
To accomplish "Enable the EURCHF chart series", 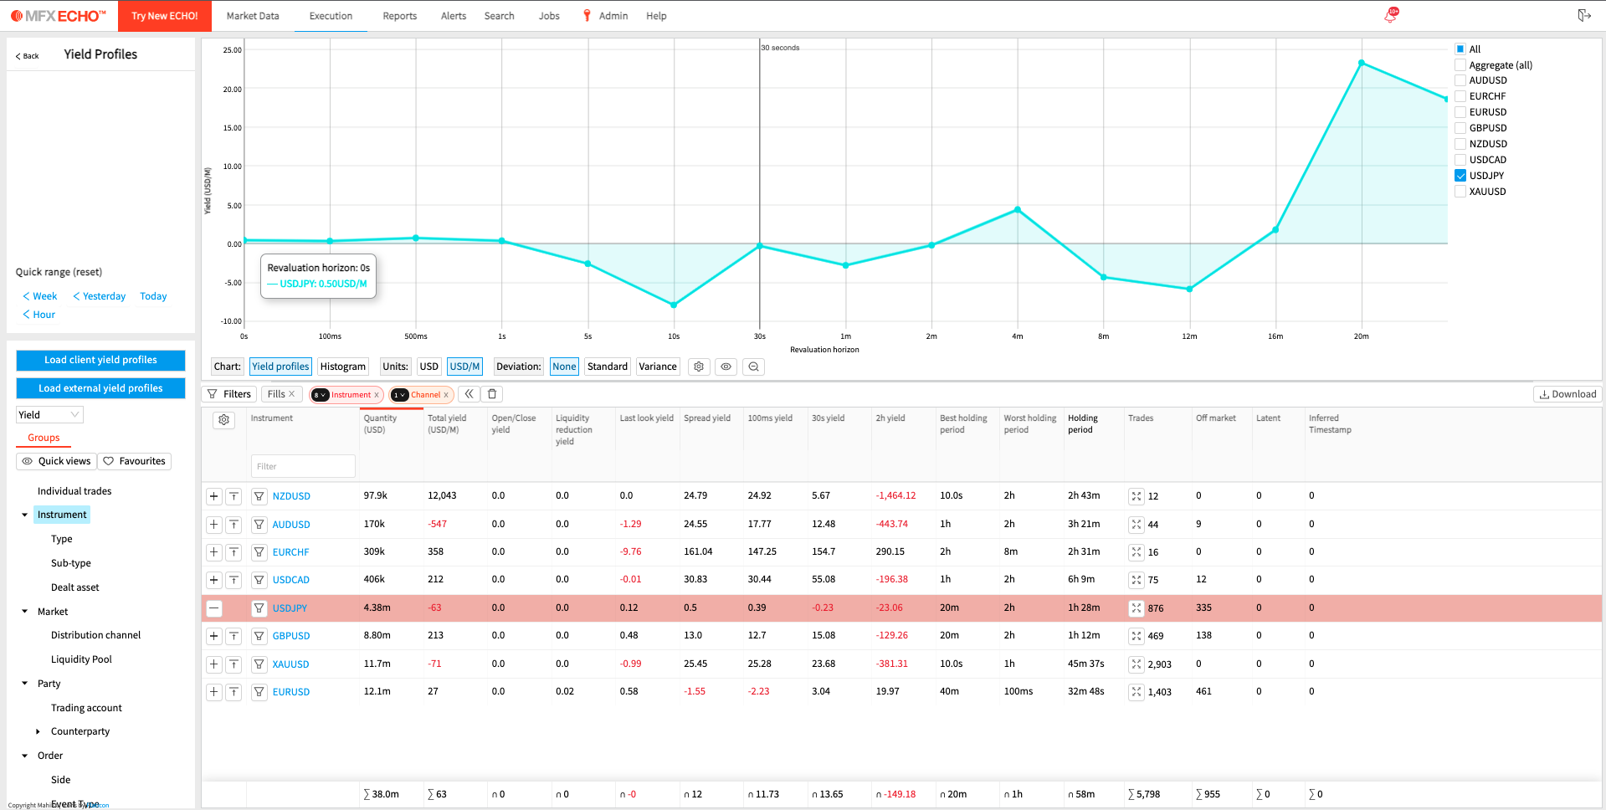I will 1460,96.
